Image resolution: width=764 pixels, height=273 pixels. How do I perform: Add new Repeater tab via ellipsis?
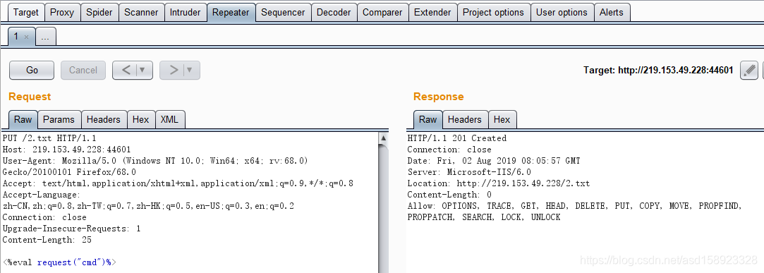coord(45,37)
